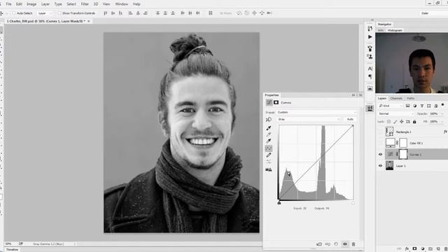Screen dimensions: 448x252
Task: Select the edit points curve tool
Action: click(x=269, y=148)
